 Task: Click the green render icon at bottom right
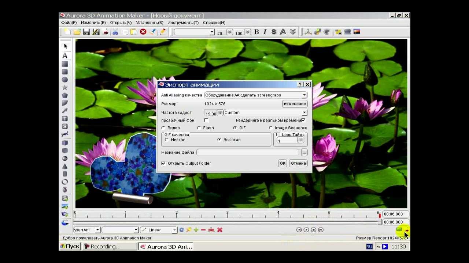399,229
